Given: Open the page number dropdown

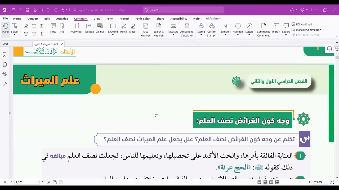Looking at the screenshot, I should coord(38,182).
